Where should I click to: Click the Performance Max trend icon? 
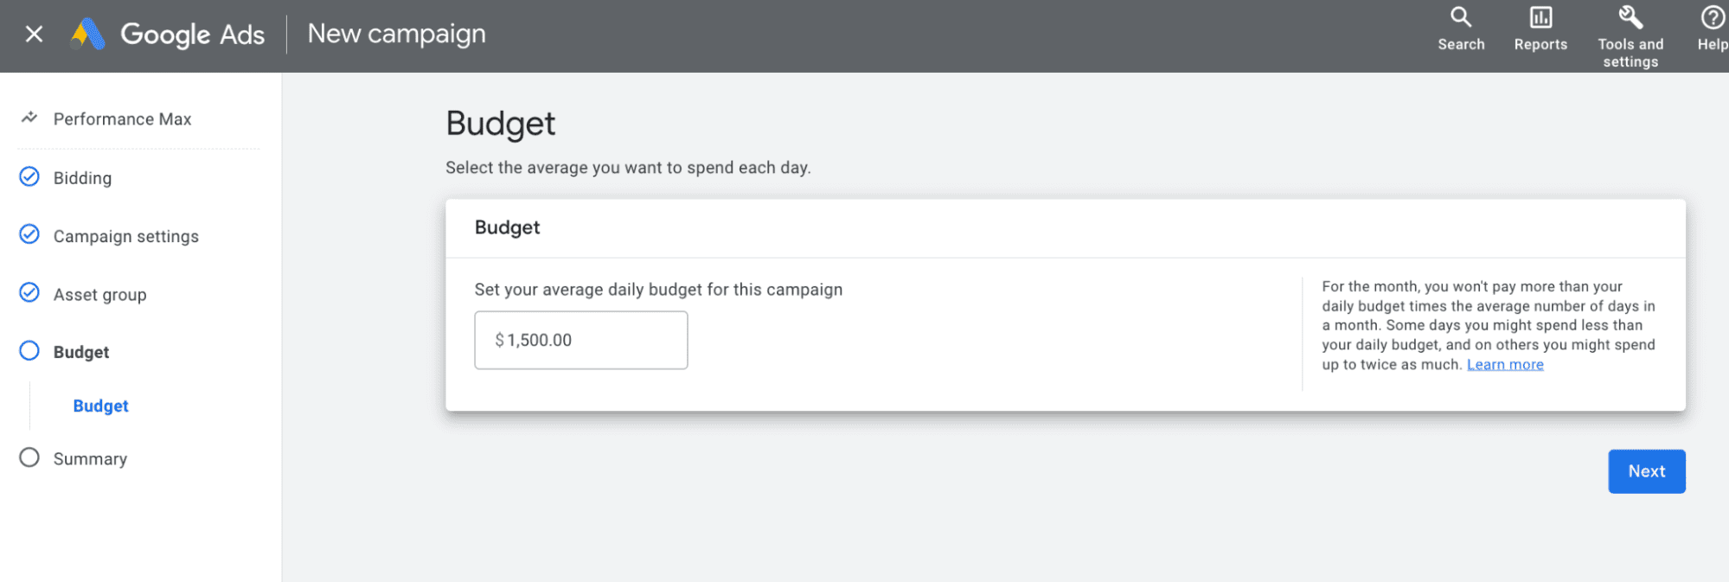point(29,118)
